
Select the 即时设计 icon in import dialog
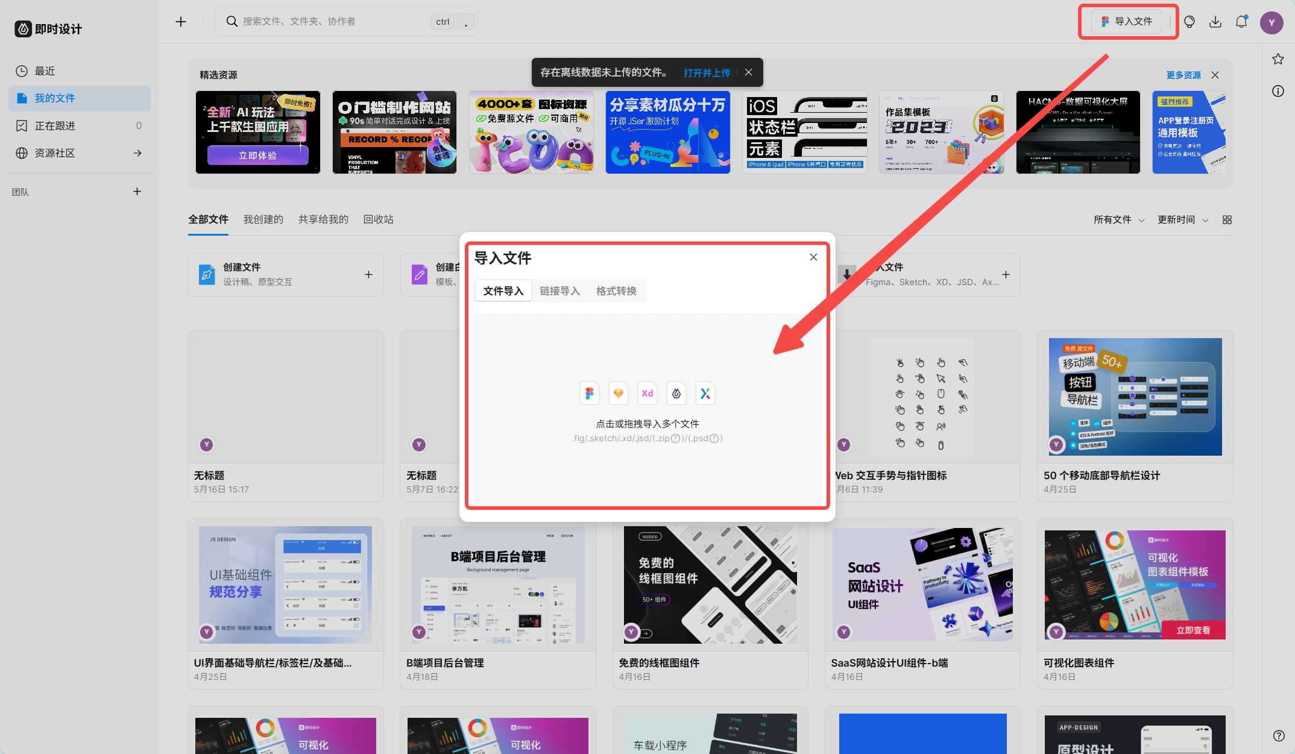(676, 394)
